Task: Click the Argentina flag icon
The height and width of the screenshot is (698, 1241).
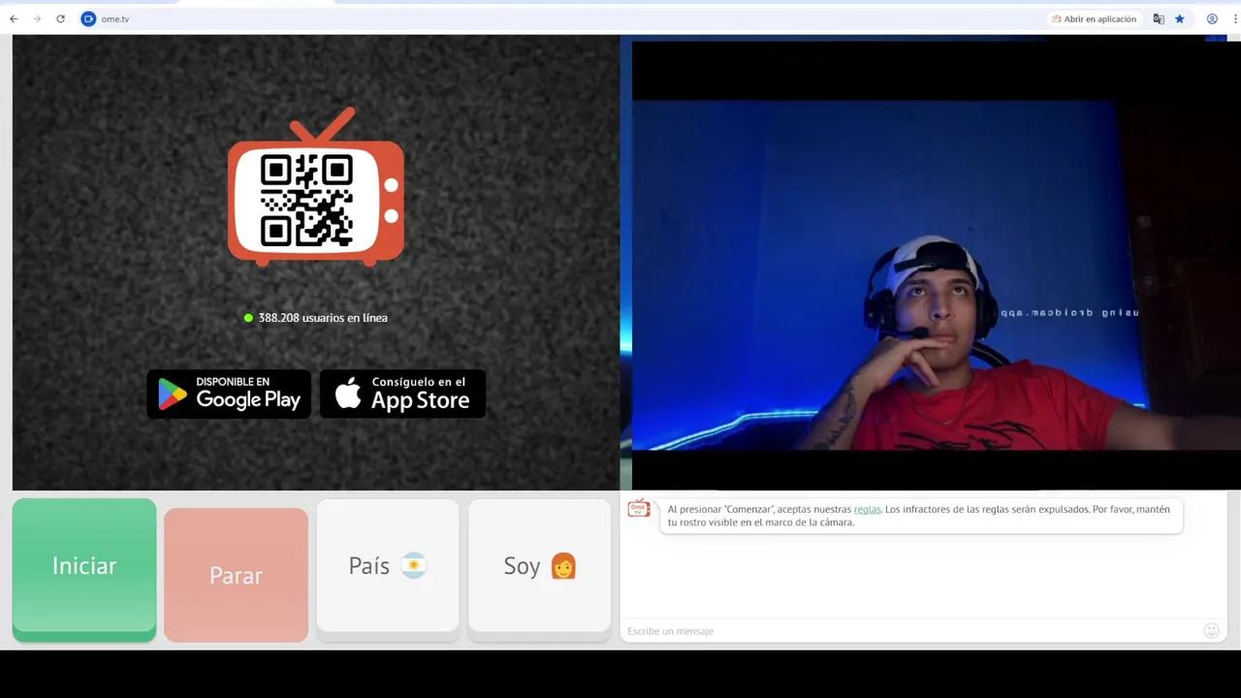Action: [x=414, y=566]
